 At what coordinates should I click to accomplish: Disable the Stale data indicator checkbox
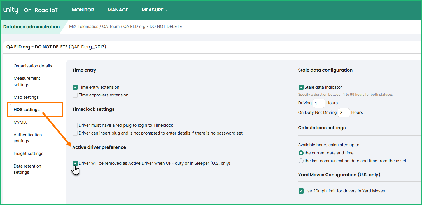click(x=301, y=87)
